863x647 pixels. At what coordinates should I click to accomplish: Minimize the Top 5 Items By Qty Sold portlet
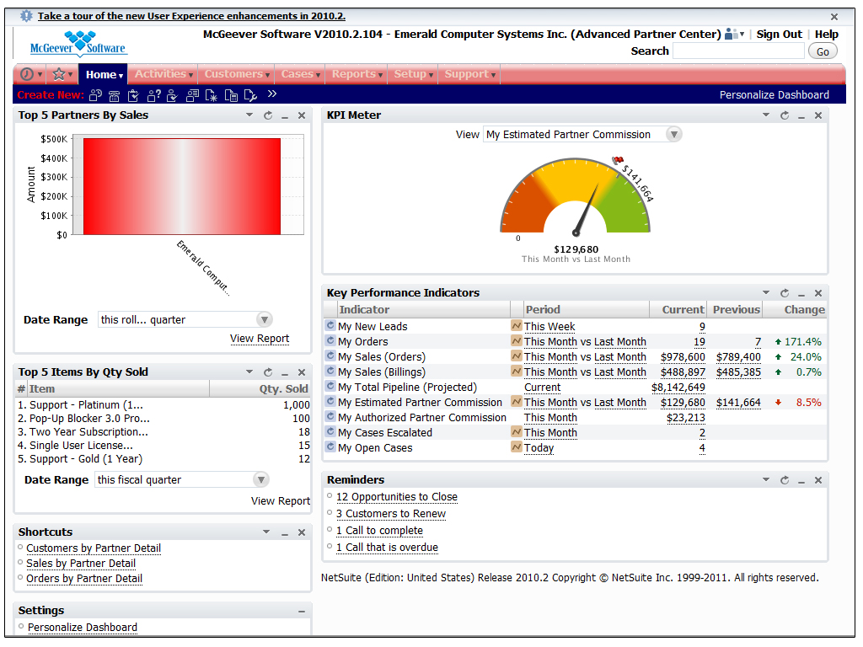tap(285, 372)
